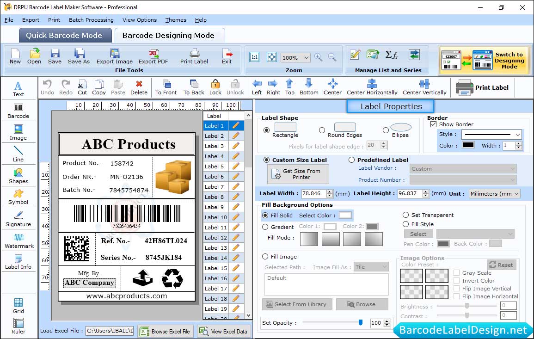
Task: Open Label Info tool
Action: [18, 262]
